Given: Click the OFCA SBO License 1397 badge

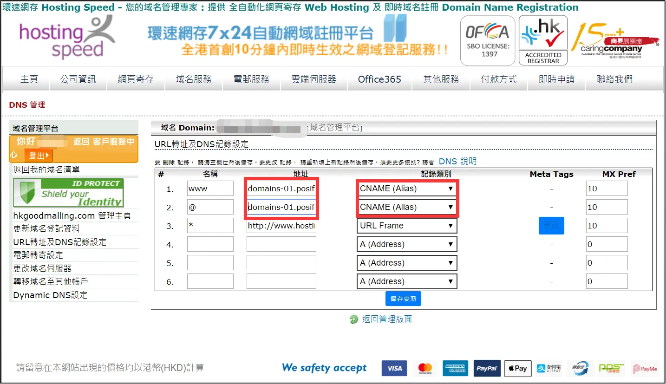Looking at the screenshot, I should pos(487,40).
